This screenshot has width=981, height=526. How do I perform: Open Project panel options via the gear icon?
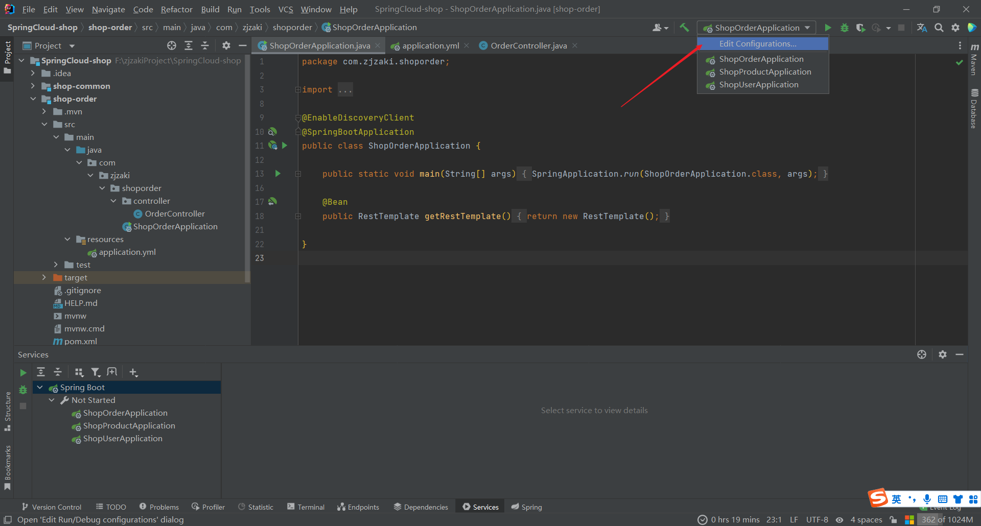pos(226,45)
